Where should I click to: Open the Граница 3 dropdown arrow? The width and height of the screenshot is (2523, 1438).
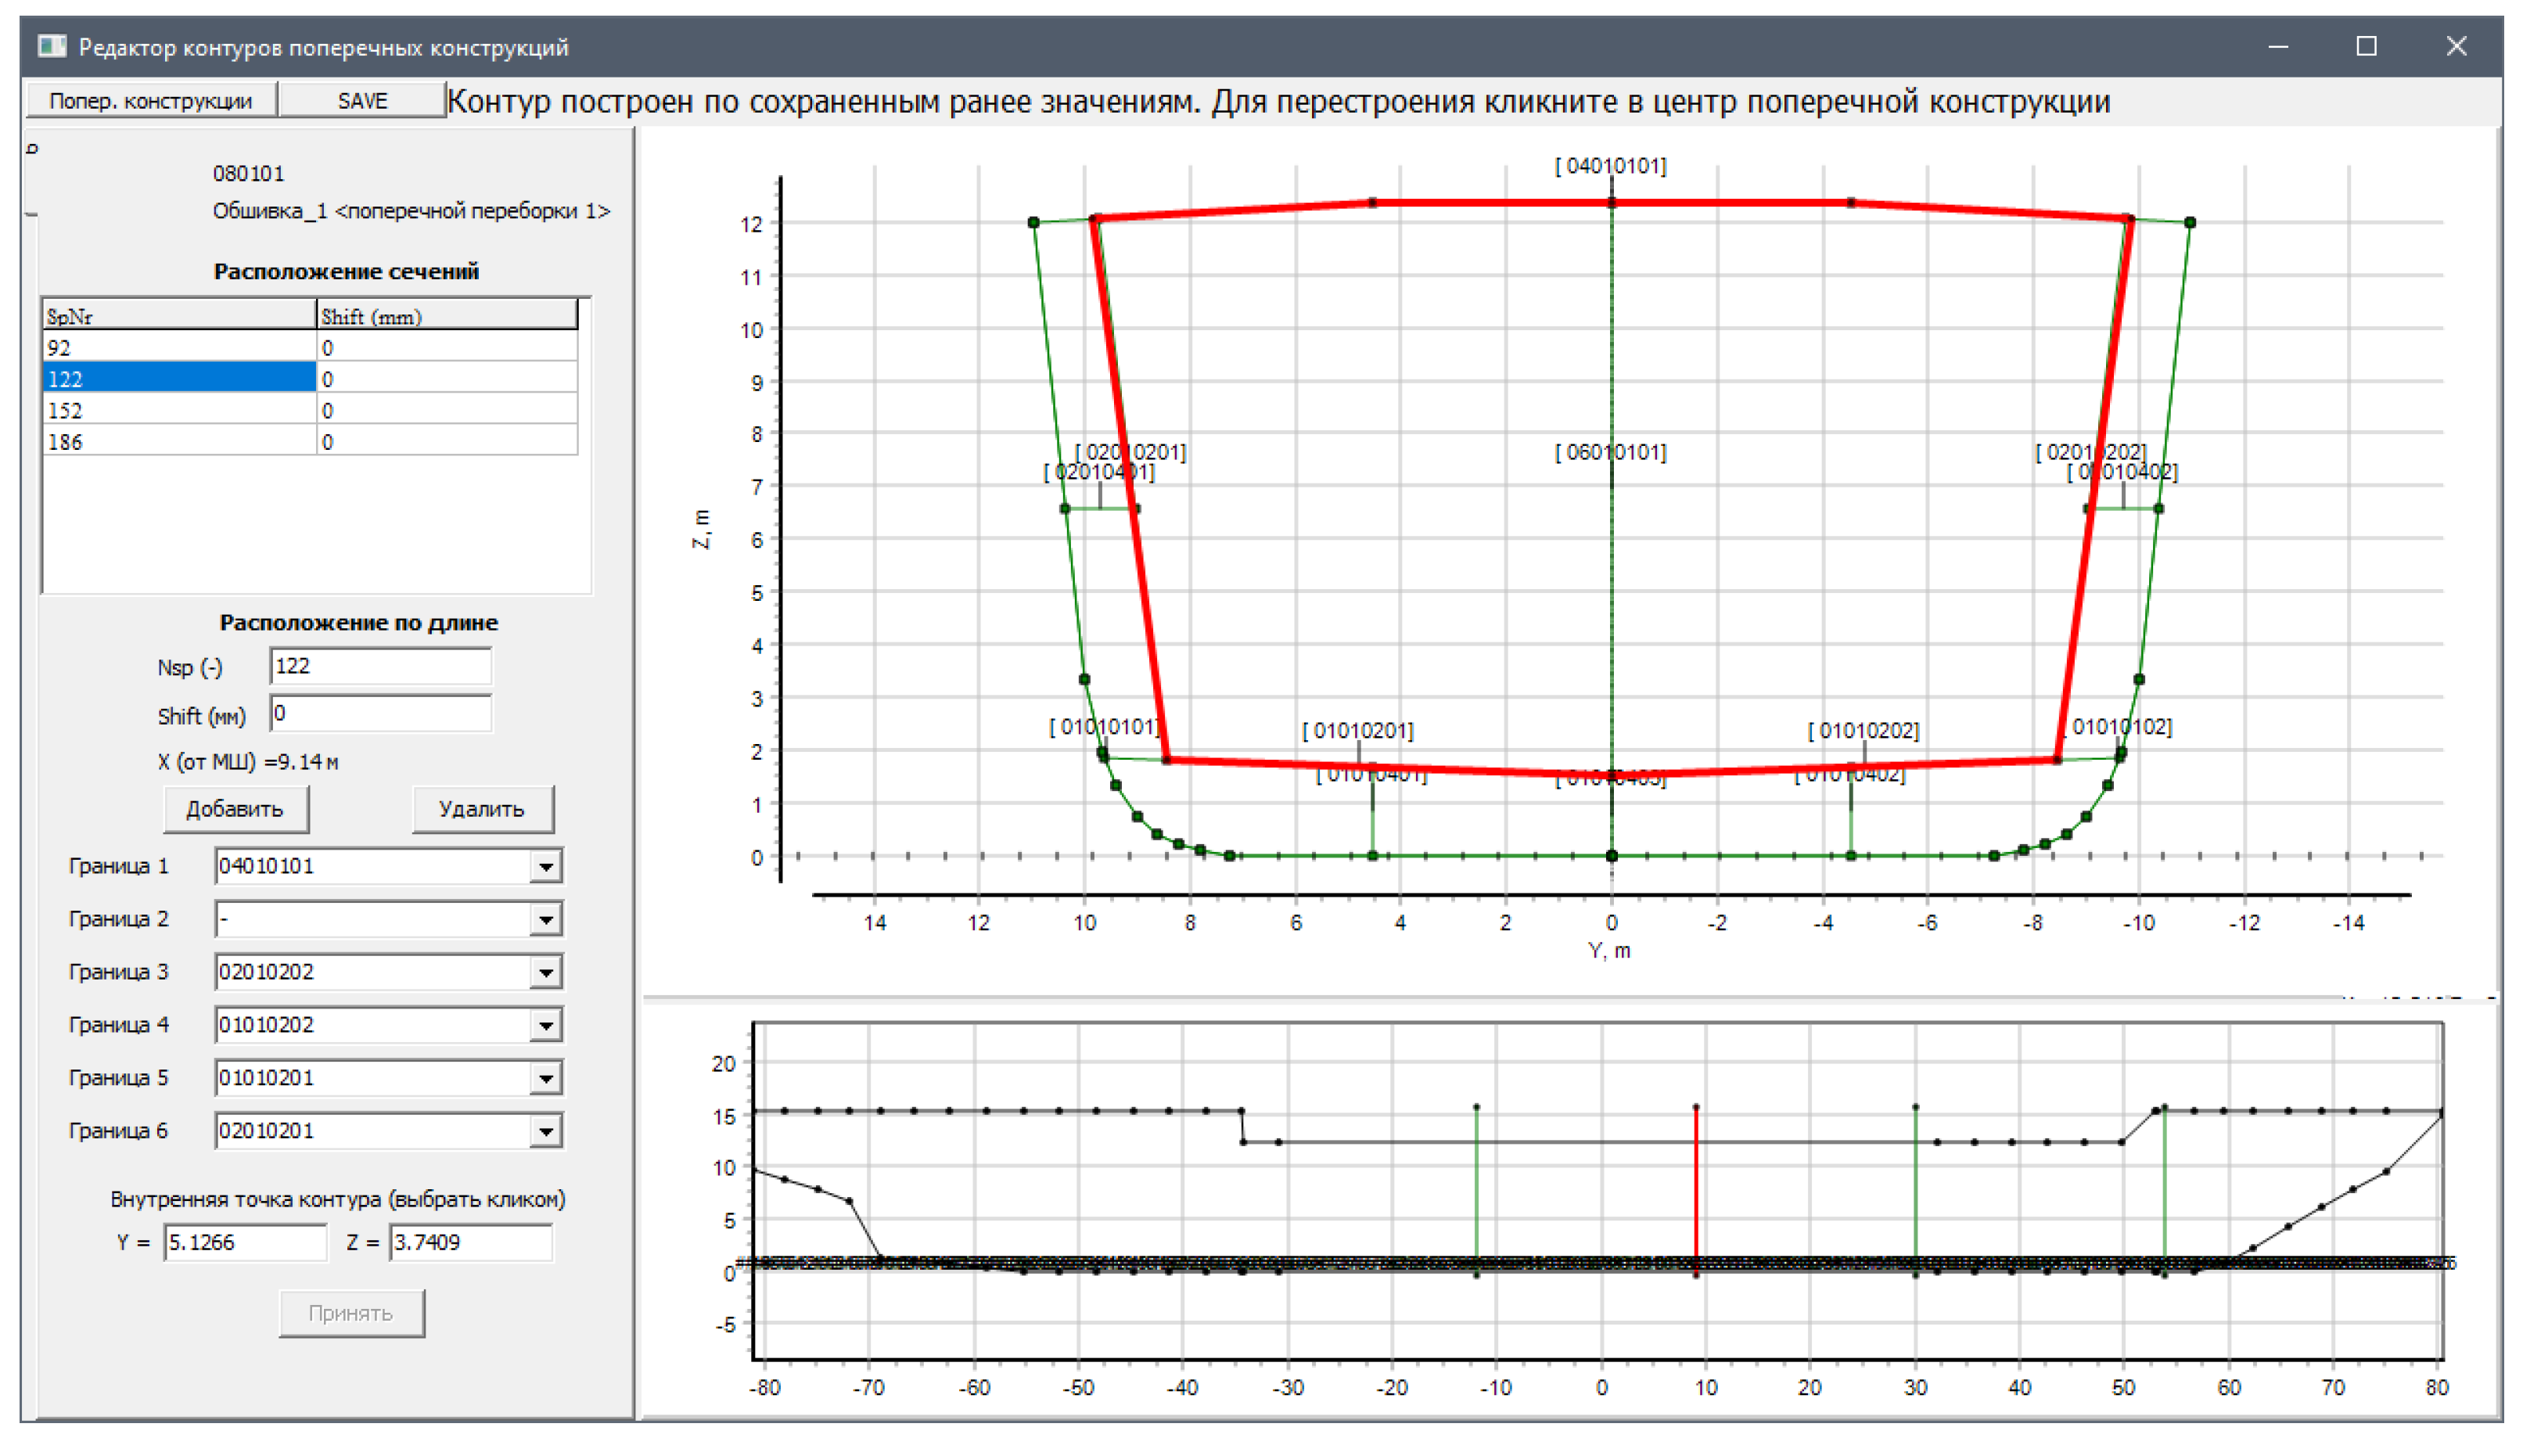click(545, 972)
